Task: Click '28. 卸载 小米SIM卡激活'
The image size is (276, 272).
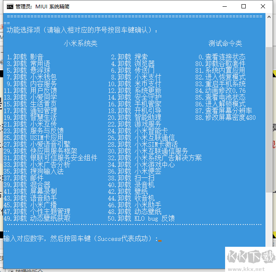Action: click(x=143, y=144)
